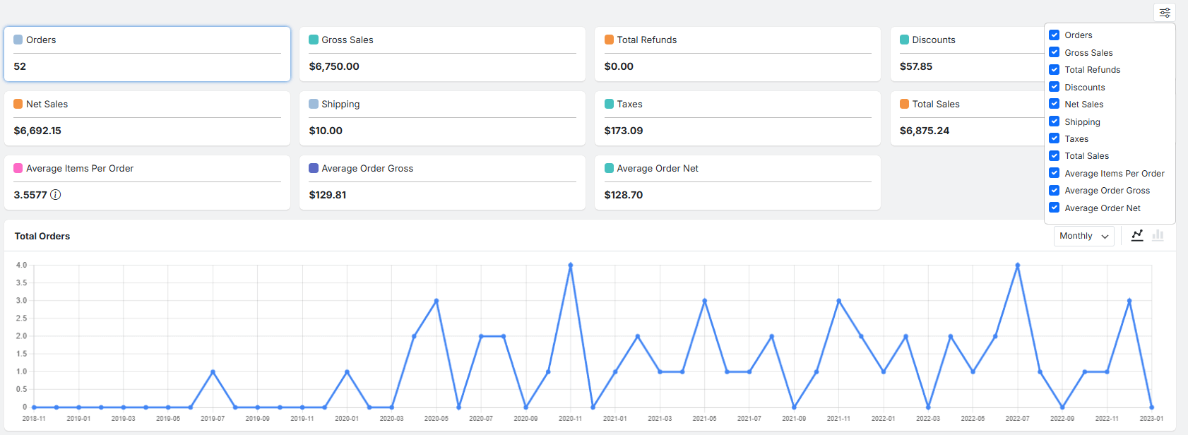Switch to bar chart view icon

pos(1158,236)
